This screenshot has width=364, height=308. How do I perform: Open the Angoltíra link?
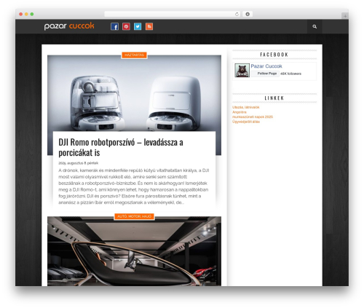pos(240,112)
